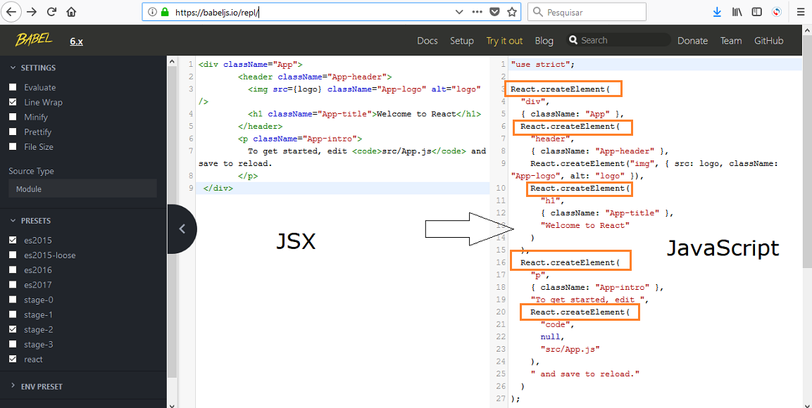Open page actions three-dot menu
This screenshot has width=812, height=408.
click(477, 12)
